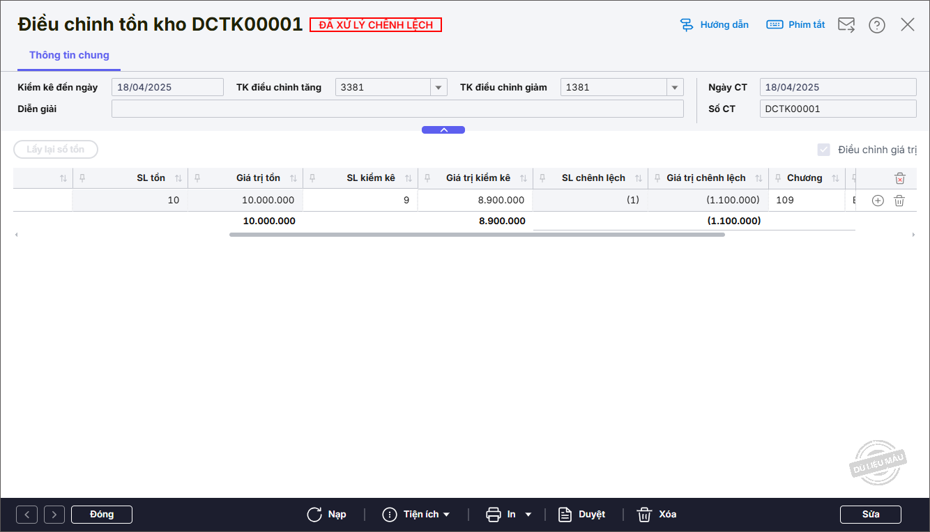Select the Giá trị tồn cell 10.000.000 in the row

245,201
